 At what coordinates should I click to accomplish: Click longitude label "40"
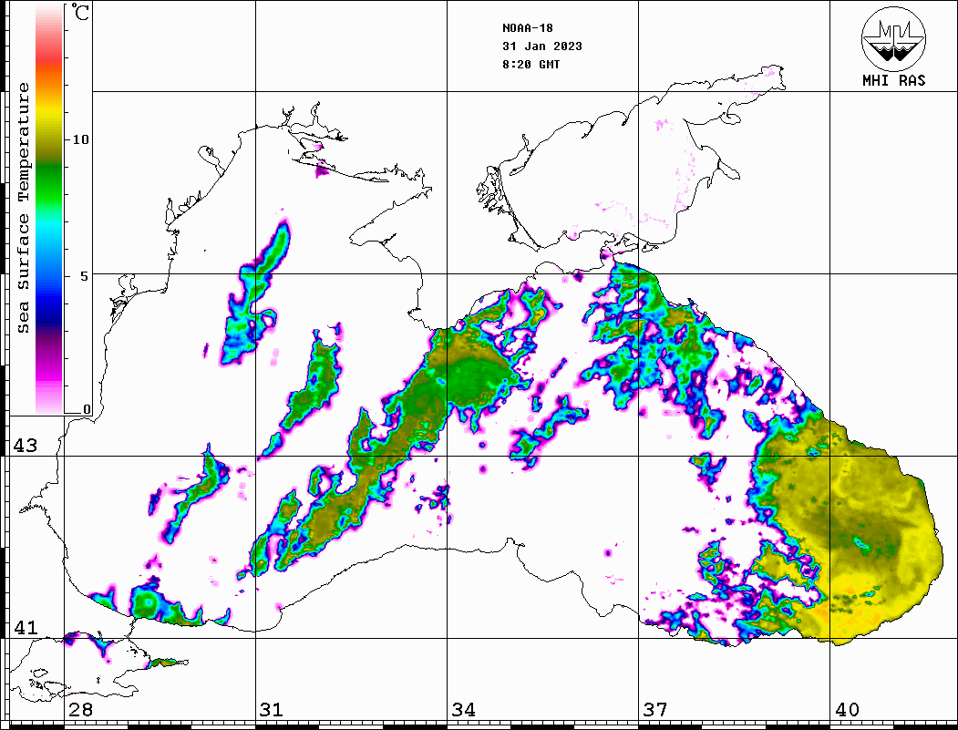847,710
